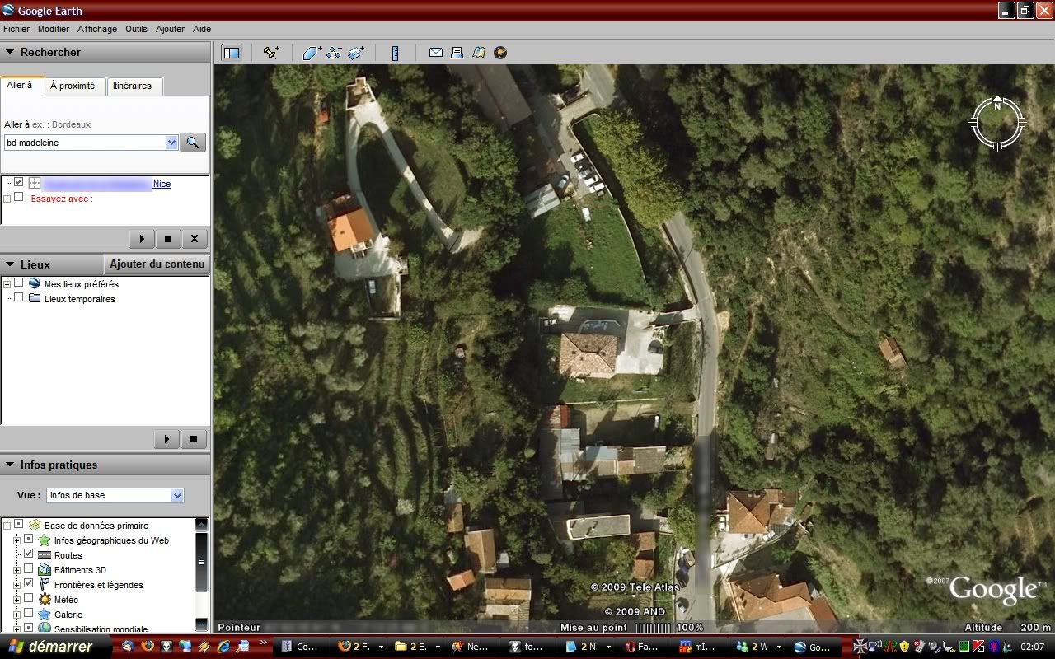The image size is (1055, 659).
Task: Uncheck the Nice search result checkbox
Action: tap(19, 182)
